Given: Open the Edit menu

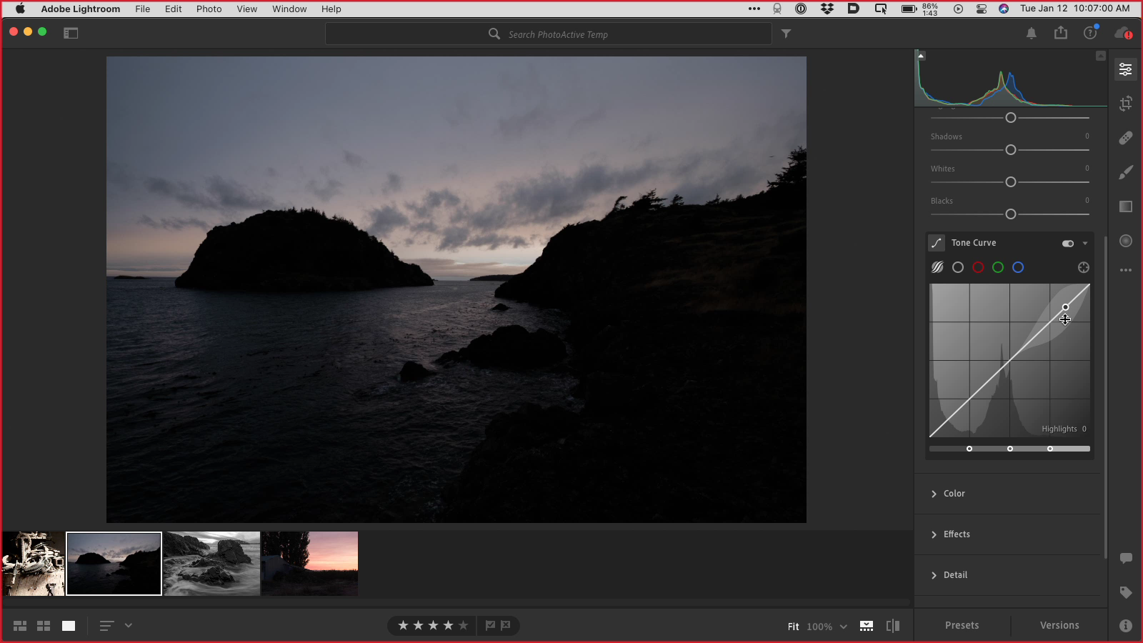Looking at the screenshot, I should tap(174, 9).
